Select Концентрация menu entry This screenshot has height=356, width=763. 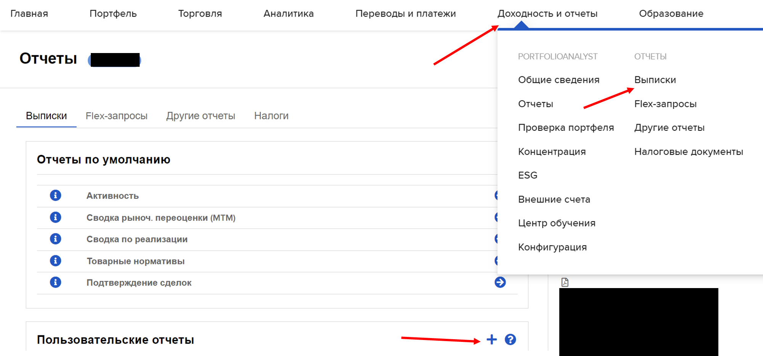pos(552,151)
